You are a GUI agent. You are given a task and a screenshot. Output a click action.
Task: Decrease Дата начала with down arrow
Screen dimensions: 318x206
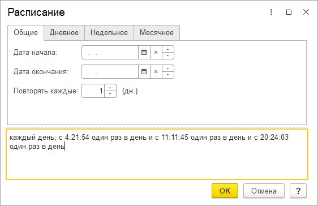(x=167, y=56)
